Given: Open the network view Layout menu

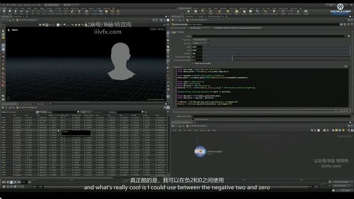Looking at the screenshot, I should point(202,130).
